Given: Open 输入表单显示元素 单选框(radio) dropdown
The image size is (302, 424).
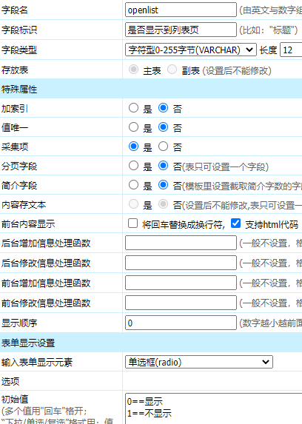Looking at the screenshot, I should [x=199, y=362].
